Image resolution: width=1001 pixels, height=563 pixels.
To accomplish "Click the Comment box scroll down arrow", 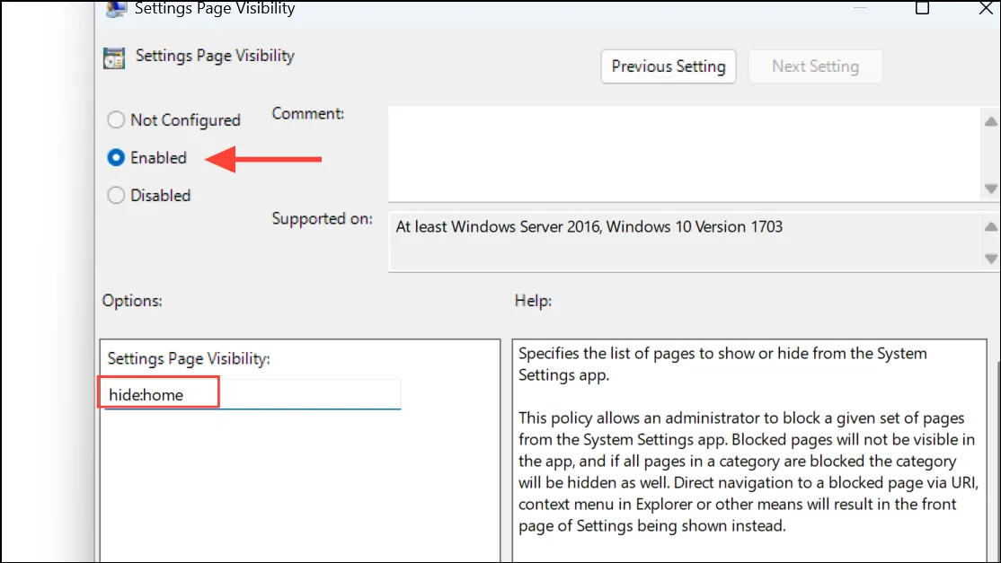I will point(991,189).
